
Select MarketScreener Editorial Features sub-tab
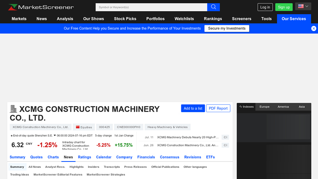click(x=58, y=175)
